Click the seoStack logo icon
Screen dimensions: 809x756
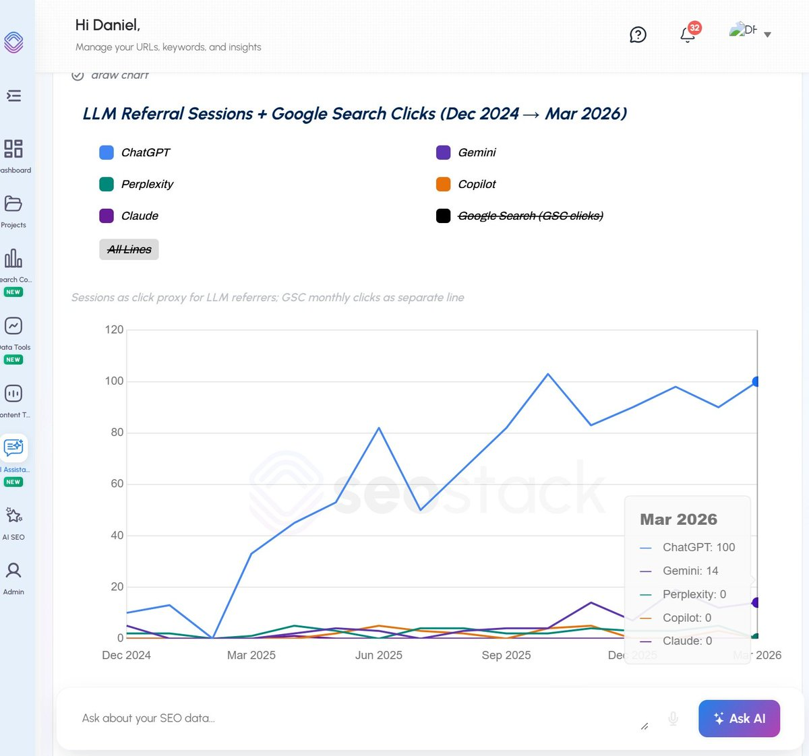(13, 42)
